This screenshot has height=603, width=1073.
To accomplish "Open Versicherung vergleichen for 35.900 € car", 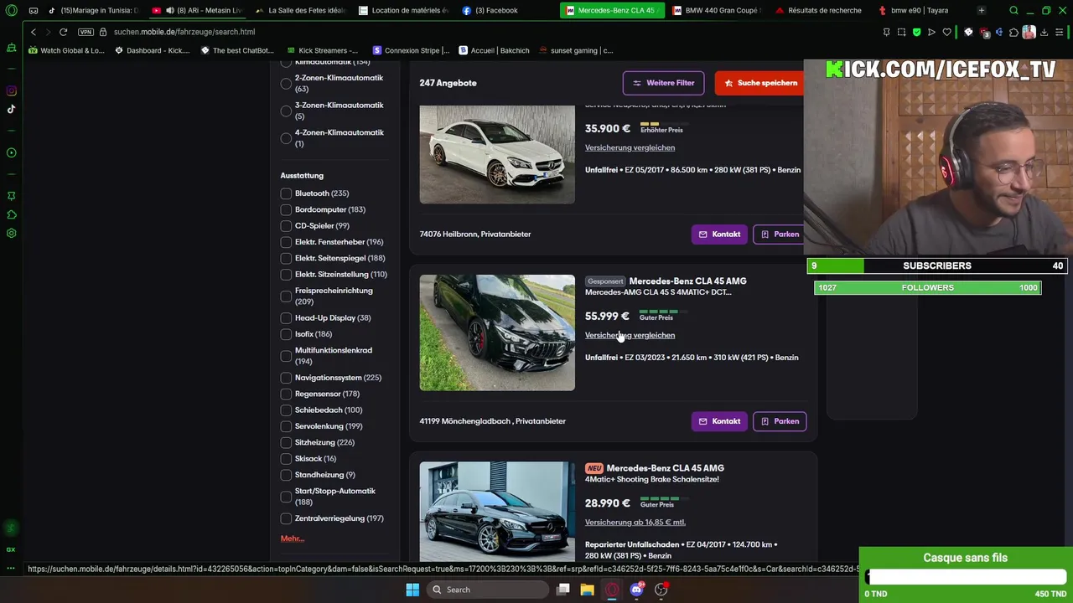I will pyautogui.click(x=630, y=147).
